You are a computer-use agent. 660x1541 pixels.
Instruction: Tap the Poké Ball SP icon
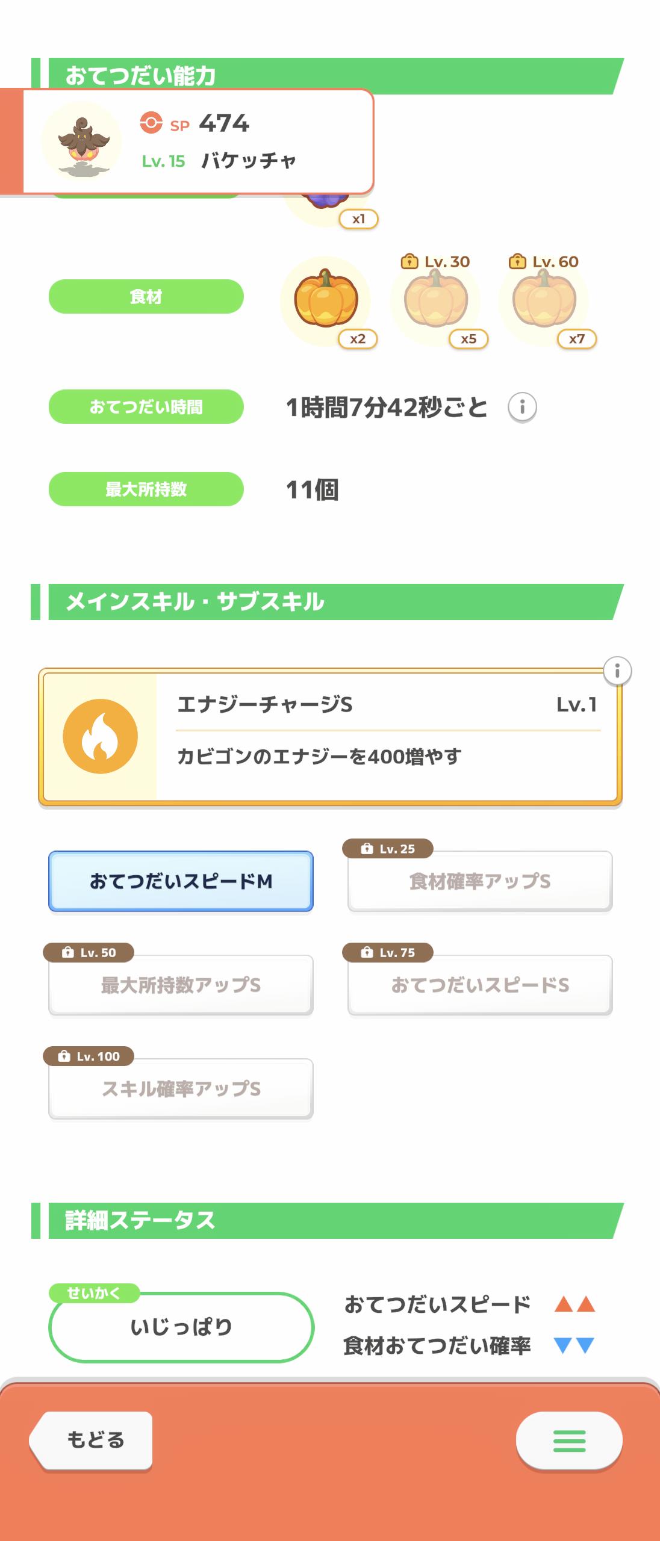tap(151, 123)
